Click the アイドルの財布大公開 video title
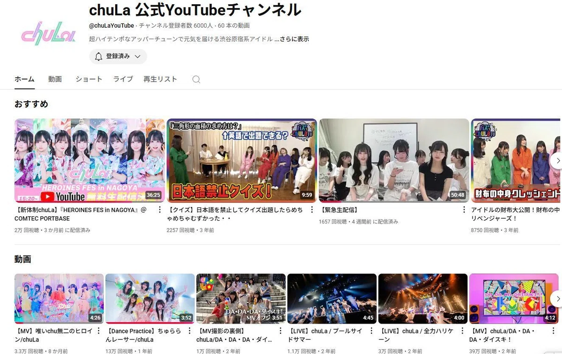The height and width of the screenshot is (354, 562). (516, 214)
